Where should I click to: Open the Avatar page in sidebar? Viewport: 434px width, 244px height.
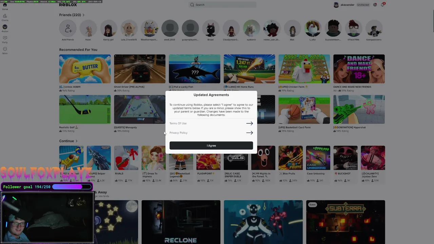(5, 28)
